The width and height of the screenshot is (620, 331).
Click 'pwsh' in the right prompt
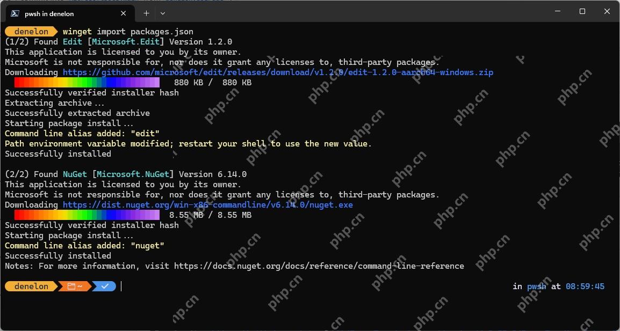click(537, 287)
